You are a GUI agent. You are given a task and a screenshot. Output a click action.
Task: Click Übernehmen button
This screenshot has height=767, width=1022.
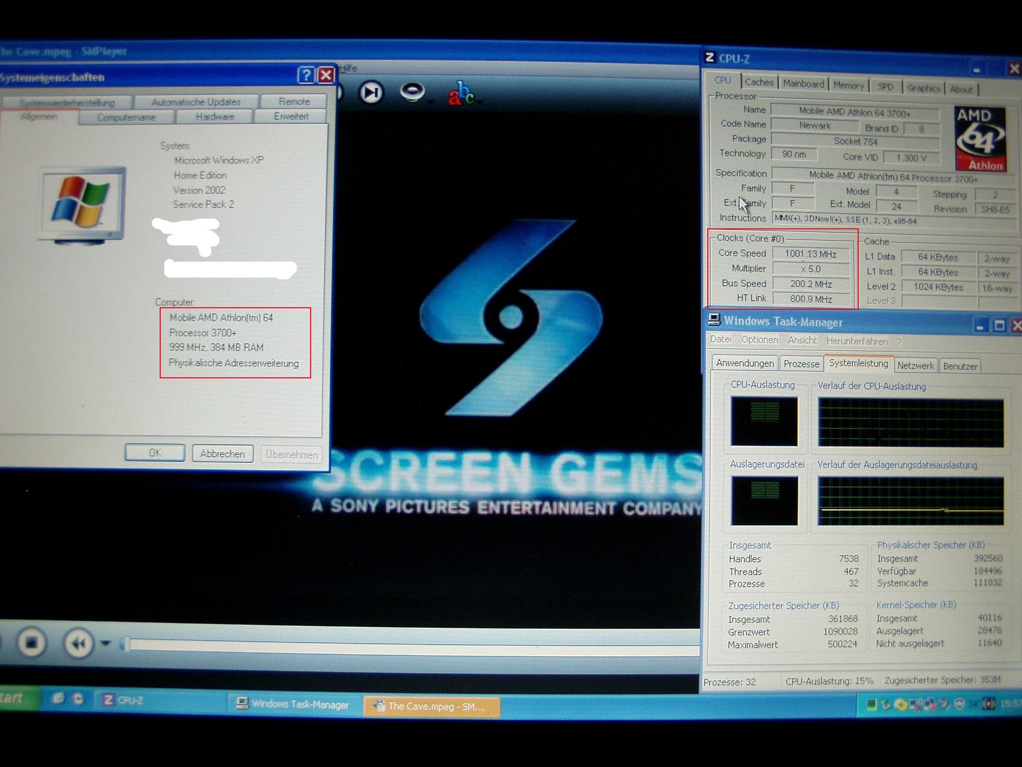[x=292, y=454]
